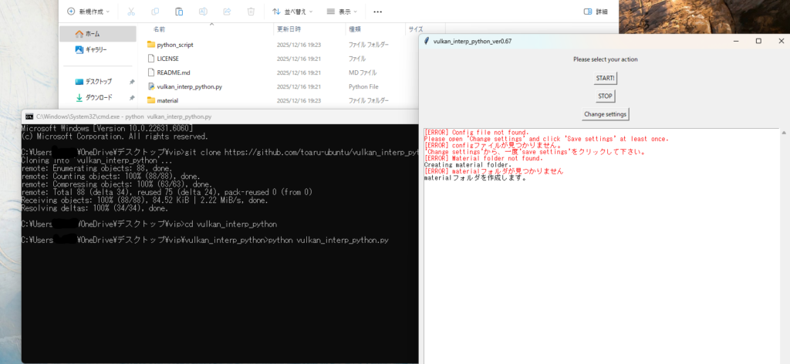Expand the 新規作成 dropdown
The width and height of the screenshot is (790, 364).
[x=88, y=12]
